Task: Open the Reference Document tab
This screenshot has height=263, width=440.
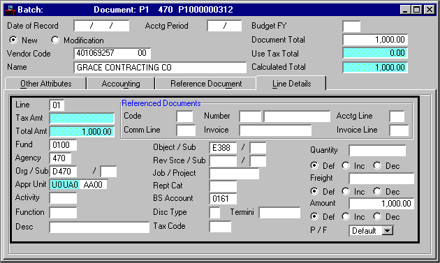Action: click(206, 84)
